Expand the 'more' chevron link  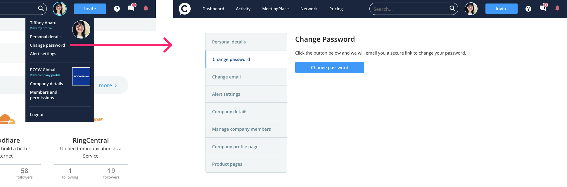click(108, 85)
